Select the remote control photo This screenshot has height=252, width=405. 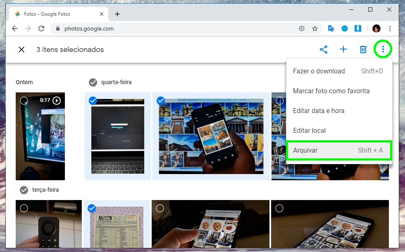point(24,208)
